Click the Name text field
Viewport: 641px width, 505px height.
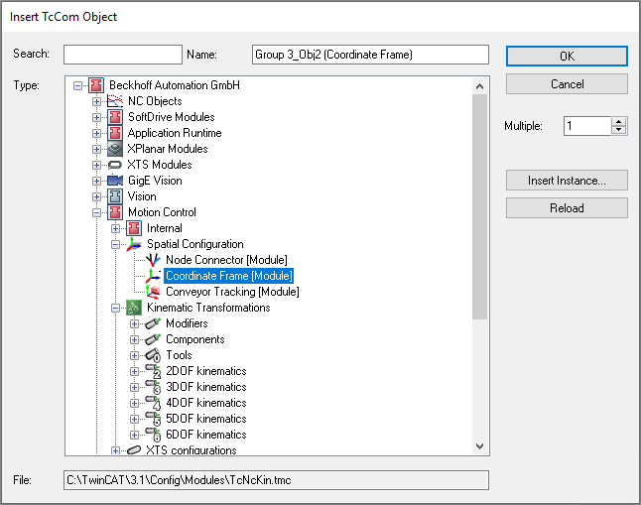point(370,55)
